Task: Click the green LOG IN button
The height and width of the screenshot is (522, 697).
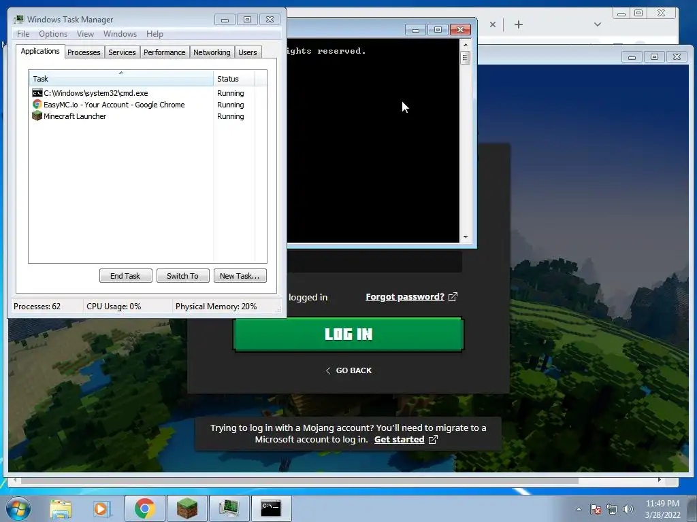Action: coord(348,334)
